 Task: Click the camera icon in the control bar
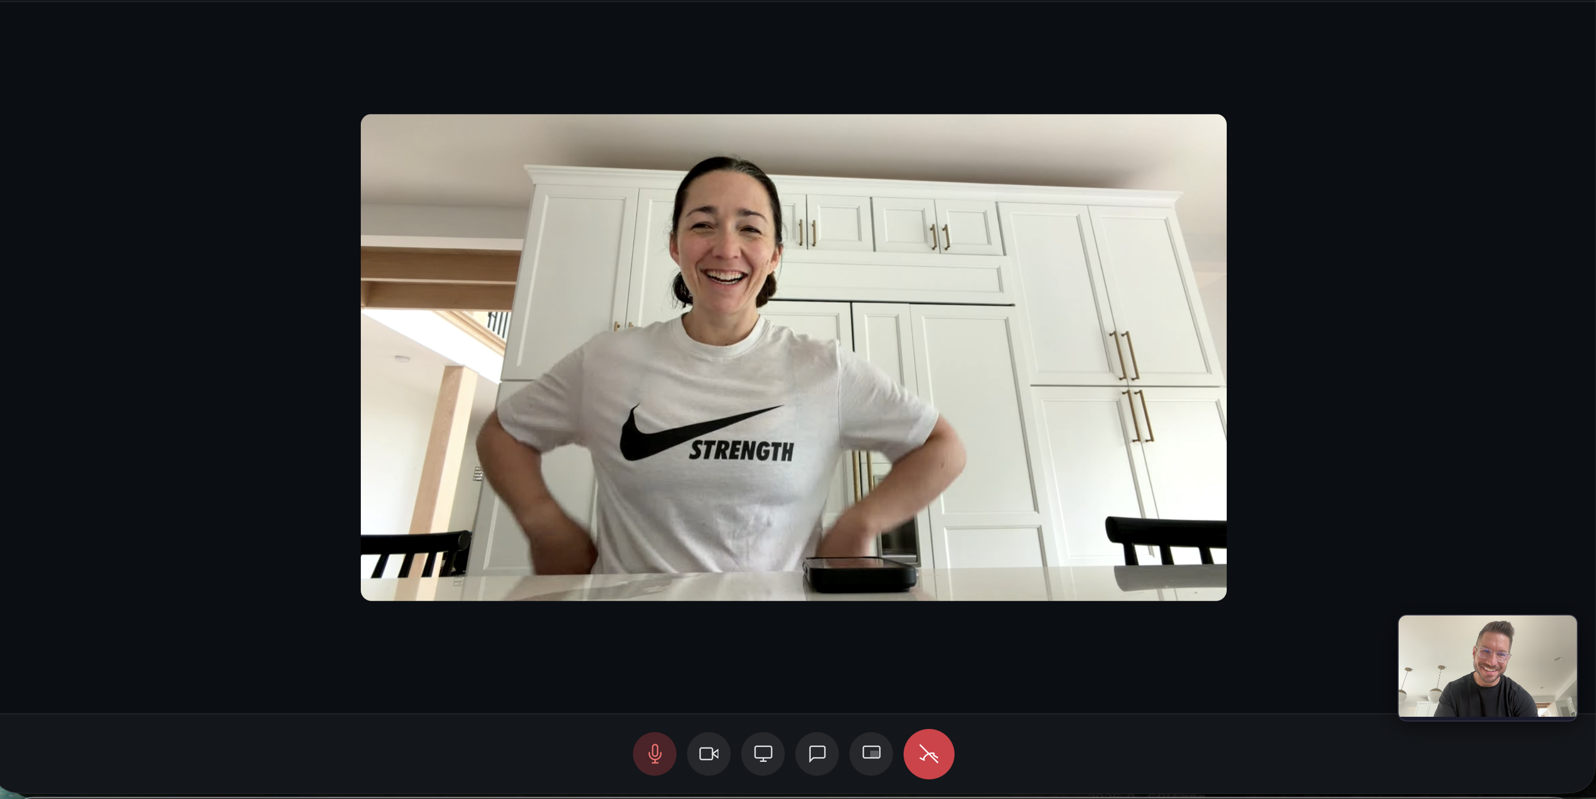709,754
